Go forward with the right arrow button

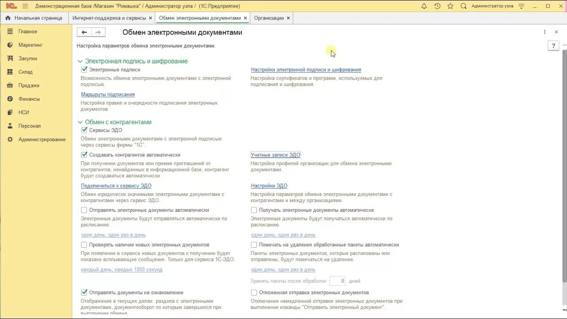click(x=98, y=32)
